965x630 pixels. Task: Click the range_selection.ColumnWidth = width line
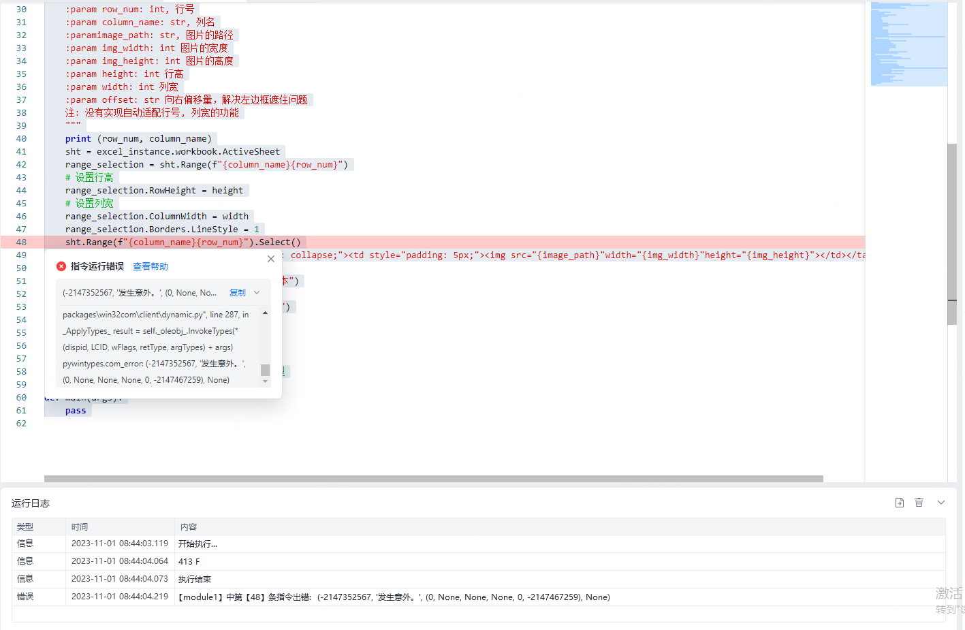click(x=157, y=217)
